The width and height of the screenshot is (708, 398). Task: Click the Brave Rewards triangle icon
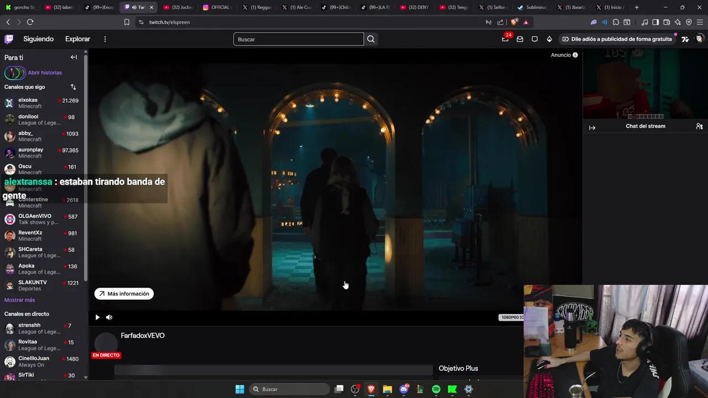[526, 22]
